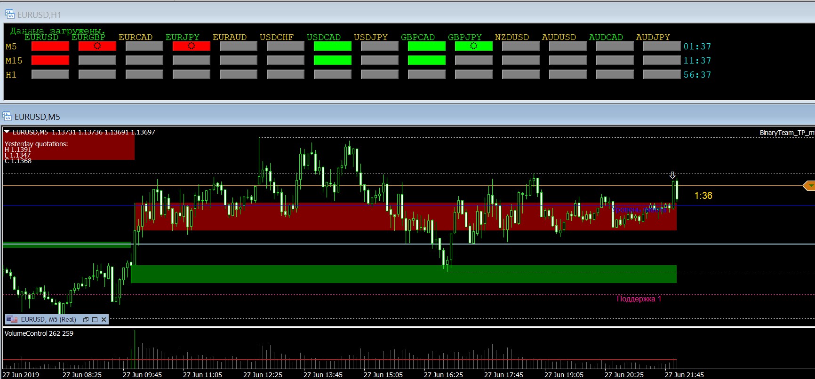Viewport: 815px width, 379px height.
Task: Click the sun icon in GBPJPY M5 cell
Action: click(473, 46)
